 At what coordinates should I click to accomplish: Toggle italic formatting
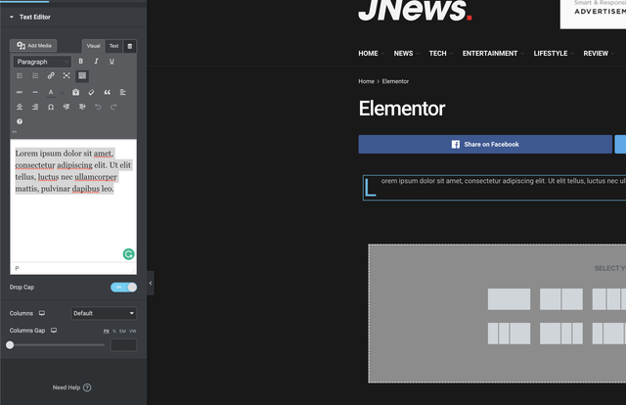pyautogui.click(x=96, y=61)
